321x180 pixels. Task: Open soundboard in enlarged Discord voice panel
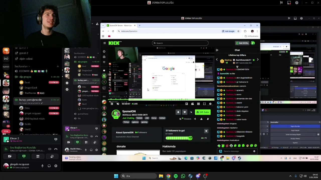[52, 156]
